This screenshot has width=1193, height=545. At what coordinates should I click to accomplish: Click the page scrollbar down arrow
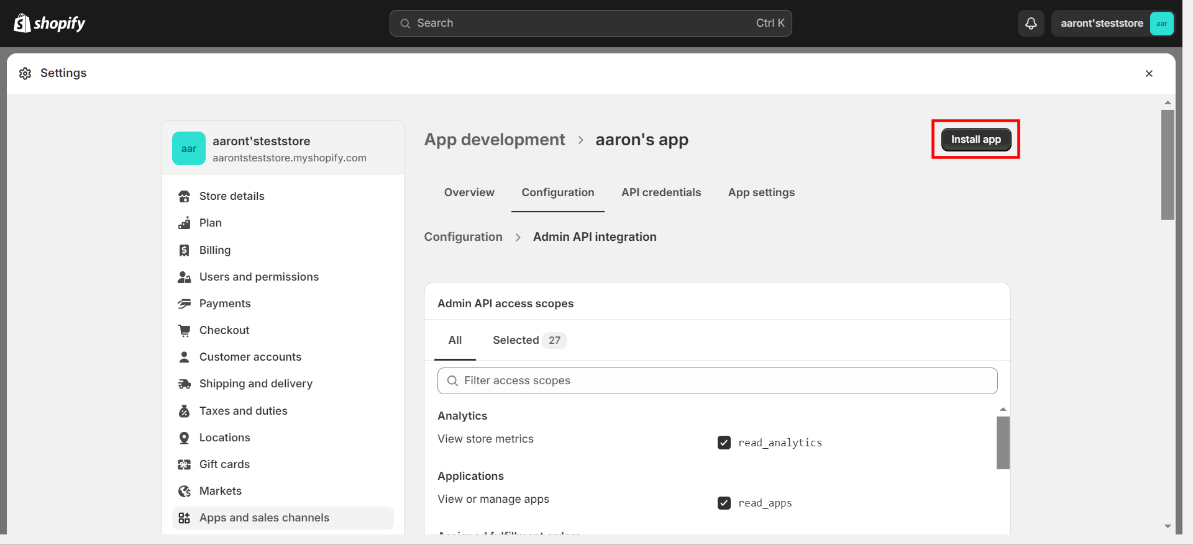coord(1168,526)
